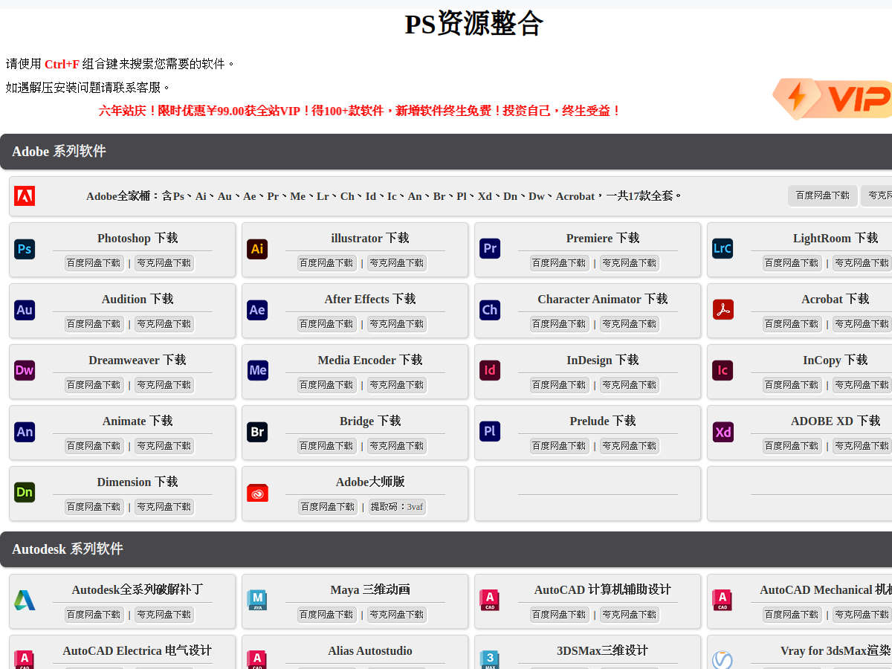
Task: Click the Audition Au icon
Action: [25, 310]
